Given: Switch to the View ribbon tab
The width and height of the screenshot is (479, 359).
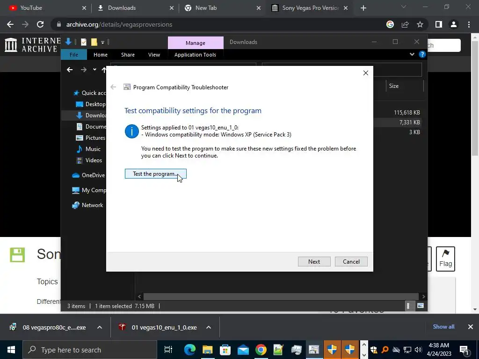Looking at the screenshot, I should (154, 55).
